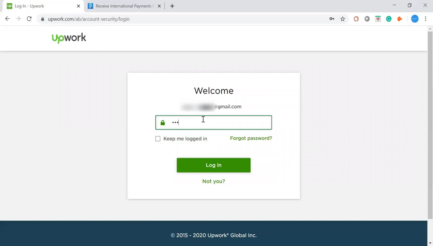Tick Keep me logged in checkbox
This screenshot has width=433, height=246.
click(158, 139)
